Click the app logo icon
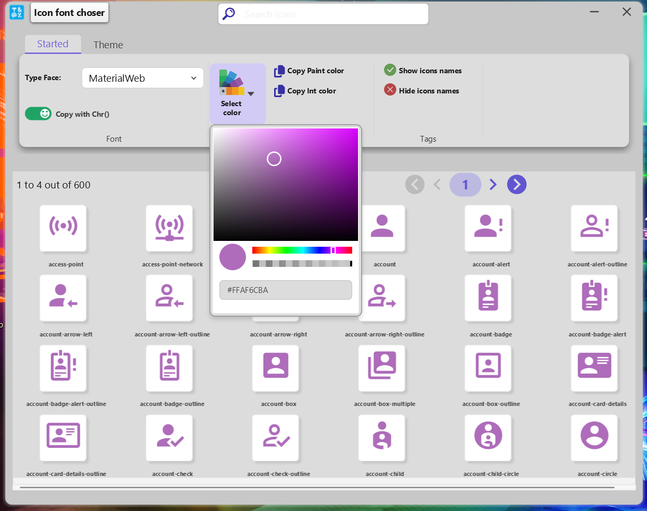The image size is (647, 511). (16, 12)
